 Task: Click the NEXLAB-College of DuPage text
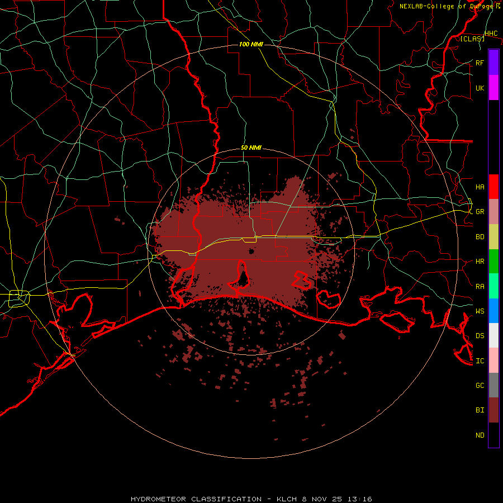coord(447,6)
